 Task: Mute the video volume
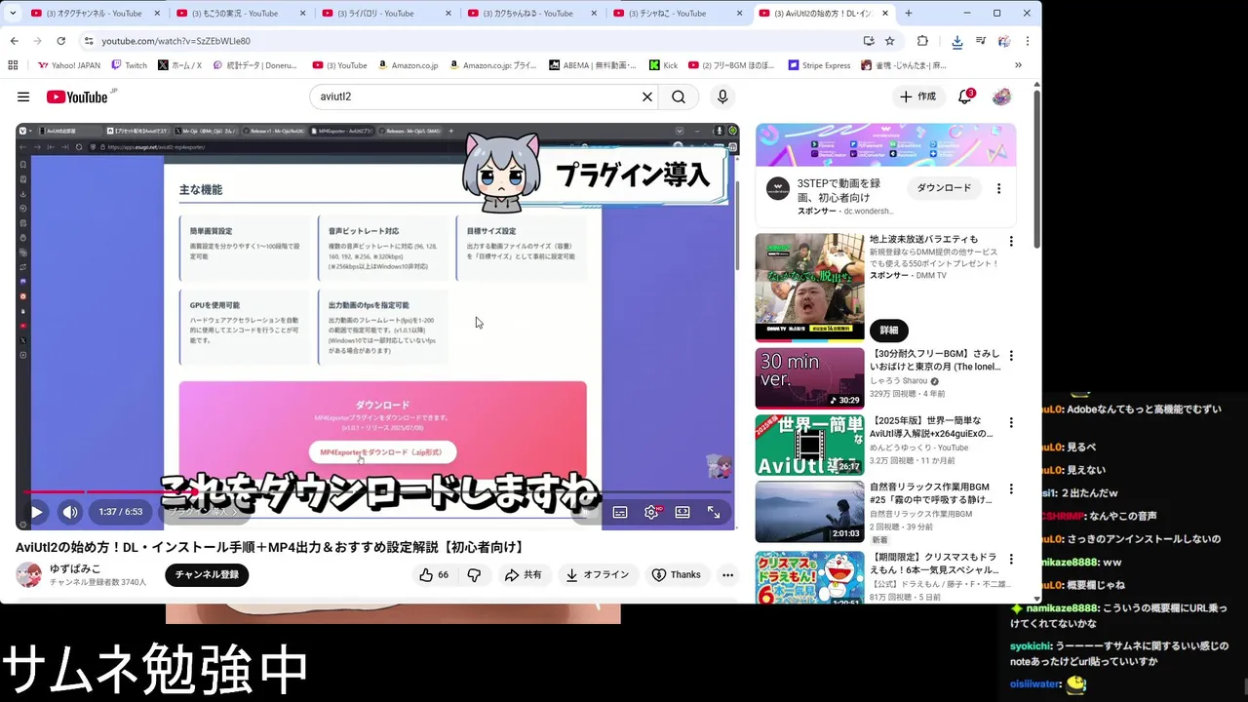70,512
